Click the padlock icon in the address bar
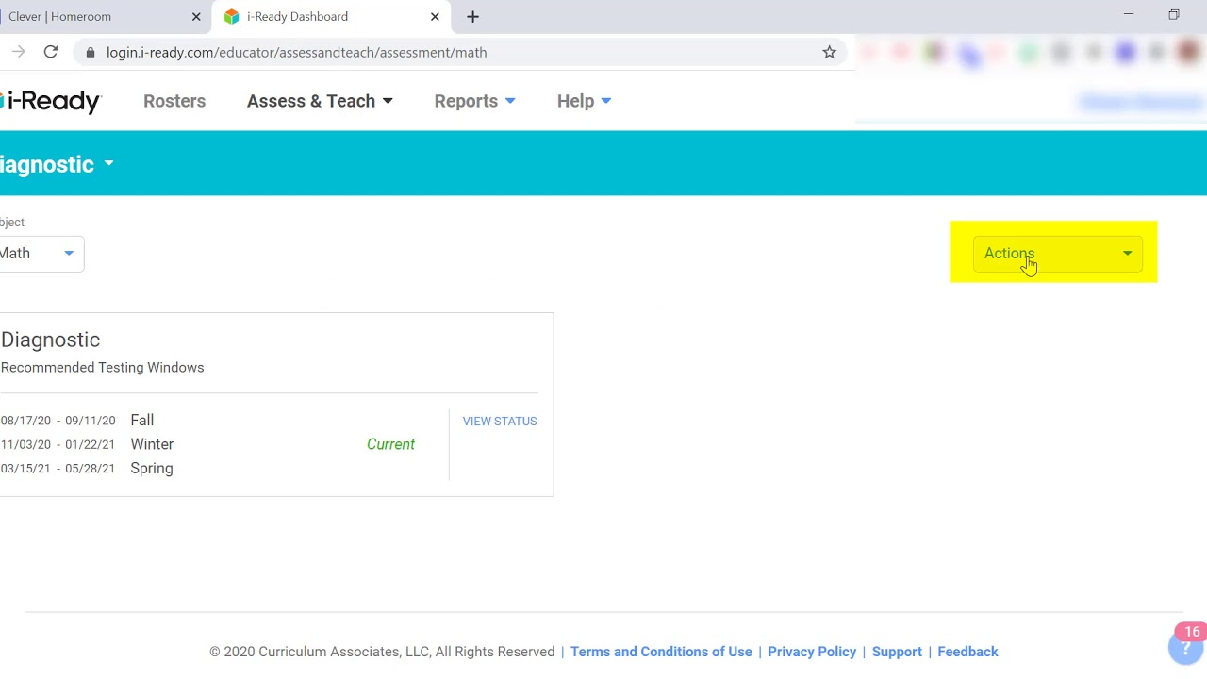This screenshot has width=1207, height=679. pos(91,52)
